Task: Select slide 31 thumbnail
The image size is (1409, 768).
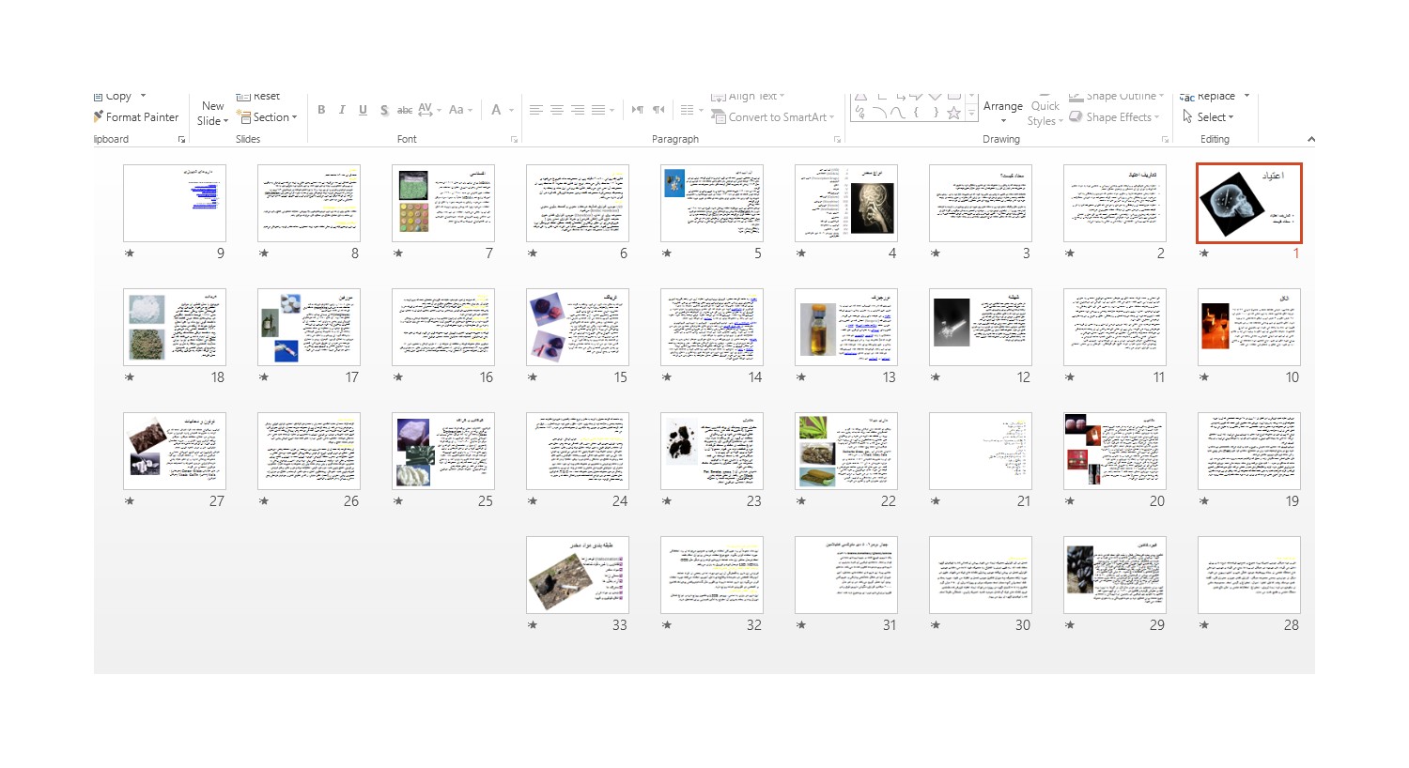Action: pyautogui.click(x=846, y=575)
